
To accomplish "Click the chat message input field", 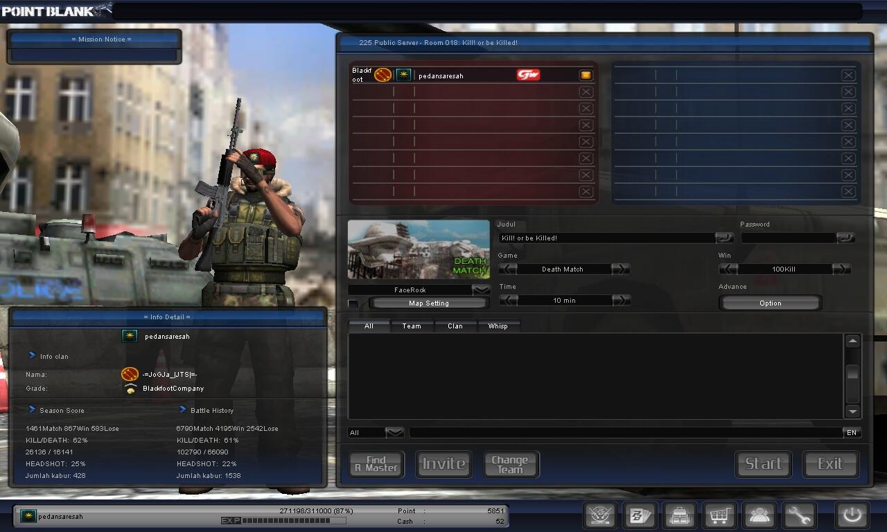I will pos(626,432).
